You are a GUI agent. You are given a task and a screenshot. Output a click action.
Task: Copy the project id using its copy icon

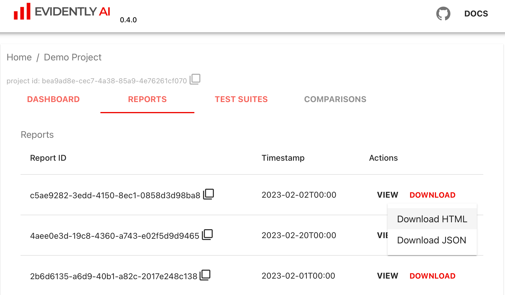click(x=195, y=79)
